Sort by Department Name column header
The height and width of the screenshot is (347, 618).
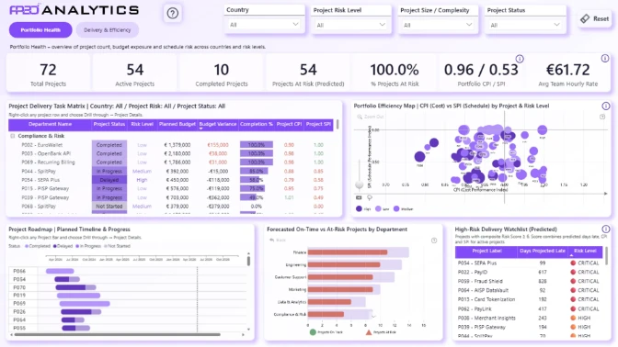pos(50,124)
